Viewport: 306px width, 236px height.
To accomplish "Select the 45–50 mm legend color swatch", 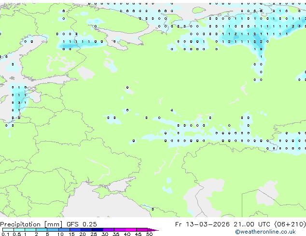I will pos(142,230).
